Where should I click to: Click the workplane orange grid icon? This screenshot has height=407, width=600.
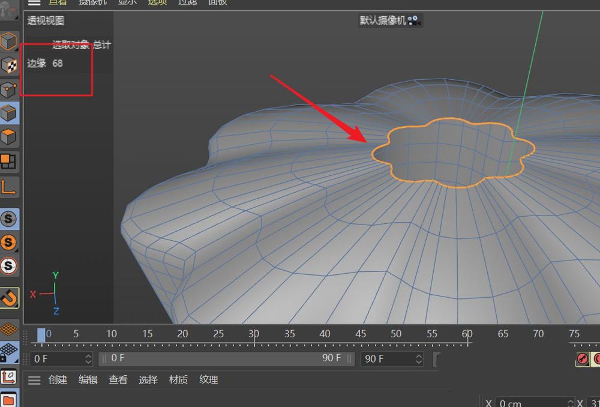9,329
